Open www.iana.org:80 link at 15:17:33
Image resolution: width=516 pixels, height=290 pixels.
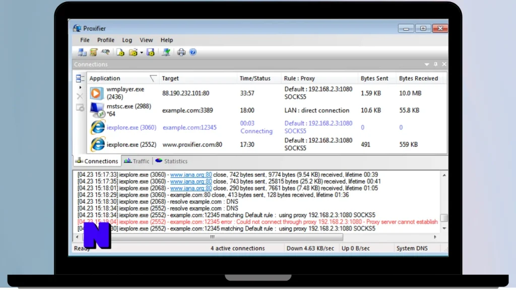(191, 175)
